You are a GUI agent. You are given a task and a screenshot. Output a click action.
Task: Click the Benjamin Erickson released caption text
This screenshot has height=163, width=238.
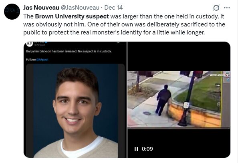click(69, 51)
